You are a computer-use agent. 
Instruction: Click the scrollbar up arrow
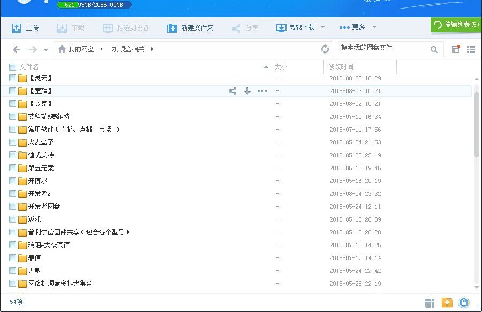[x=477, y=79]
